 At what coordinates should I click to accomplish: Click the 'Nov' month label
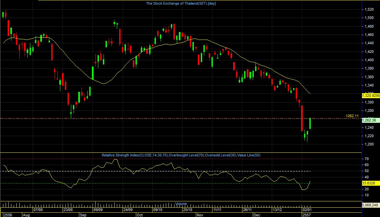coord(200,215)
